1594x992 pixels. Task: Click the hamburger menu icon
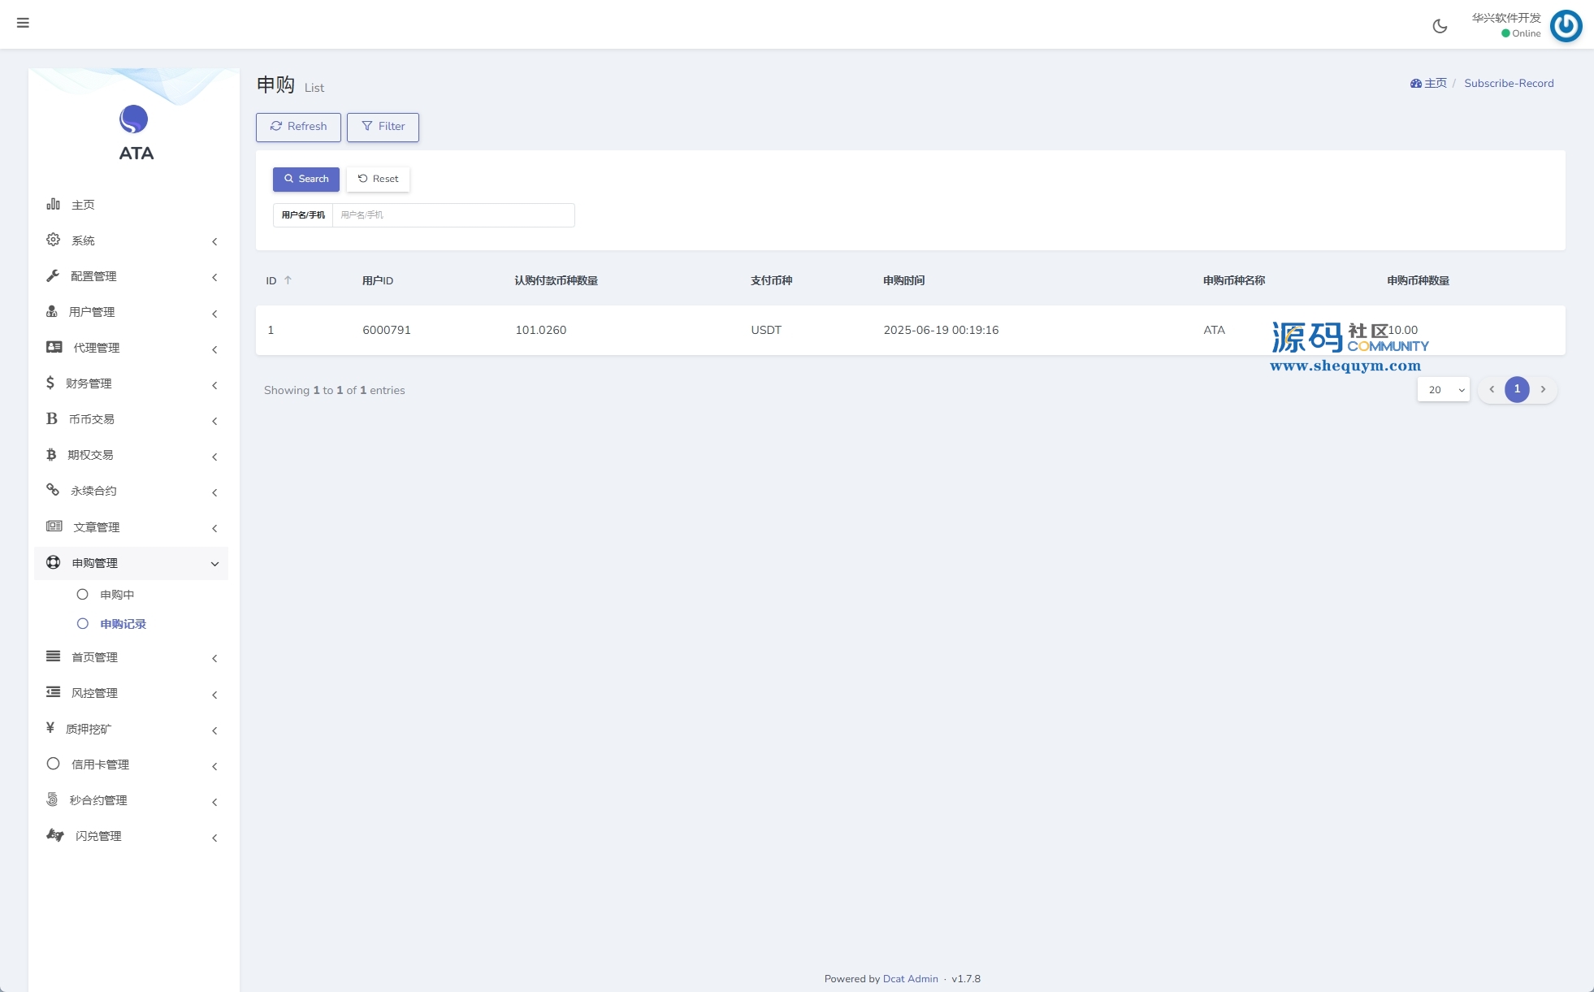23,23
